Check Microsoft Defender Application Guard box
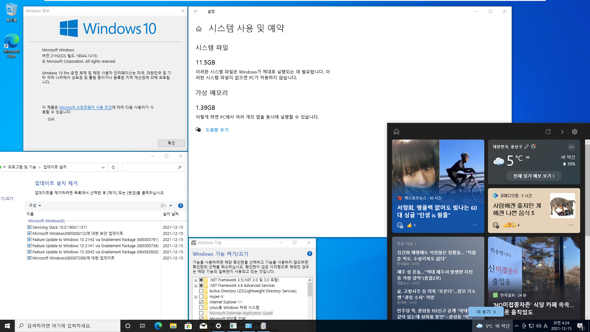The image size is (590, 332). click(x=201, y=313)
